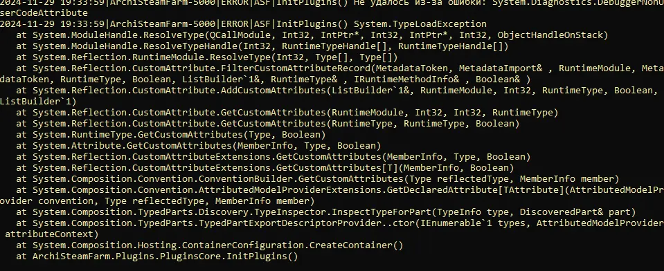Click the TypedPartExportDescriptorProvider..ctor line

(x=340, y=223)
